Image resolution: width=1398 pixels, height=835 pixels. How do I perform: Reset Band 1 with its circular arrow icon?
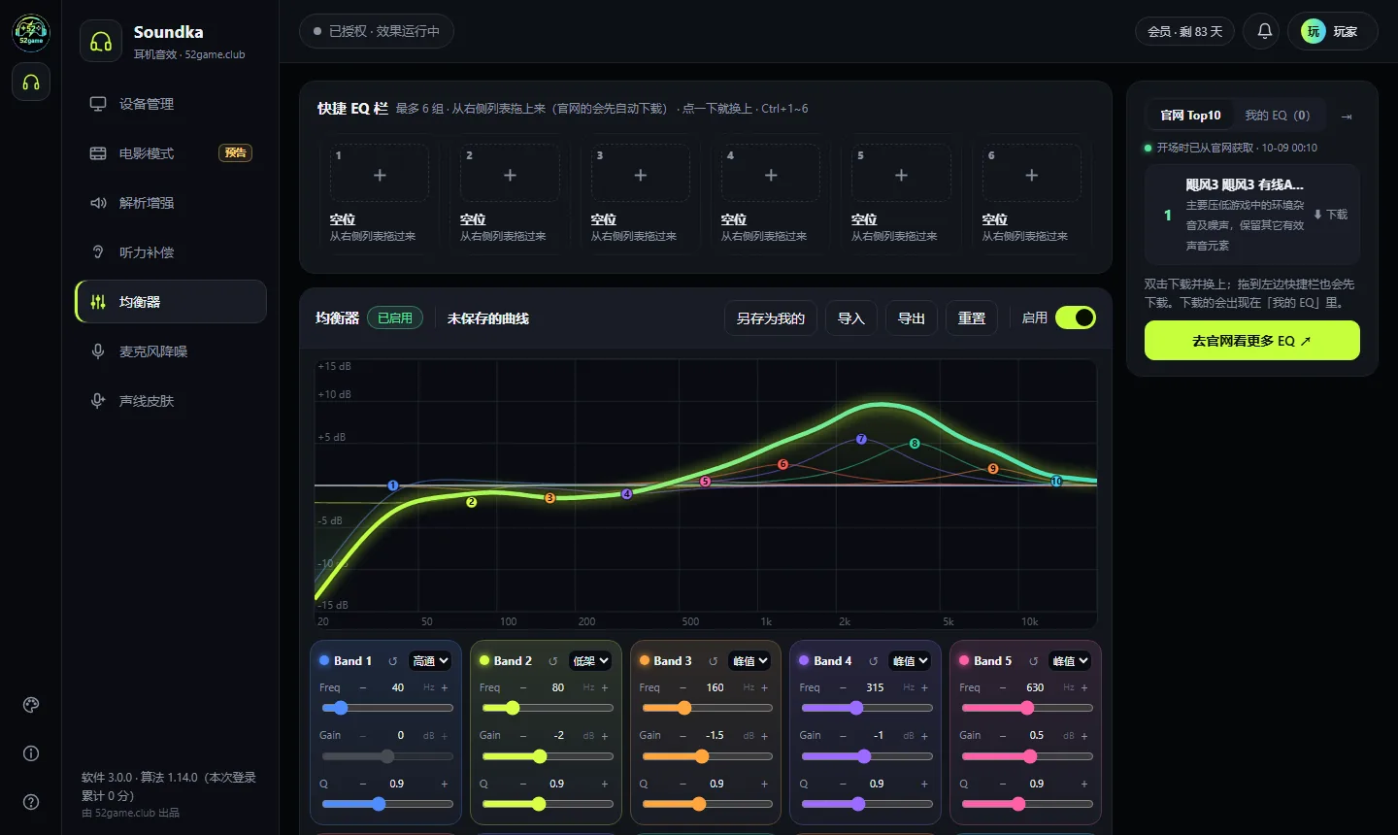click(393, 661)
